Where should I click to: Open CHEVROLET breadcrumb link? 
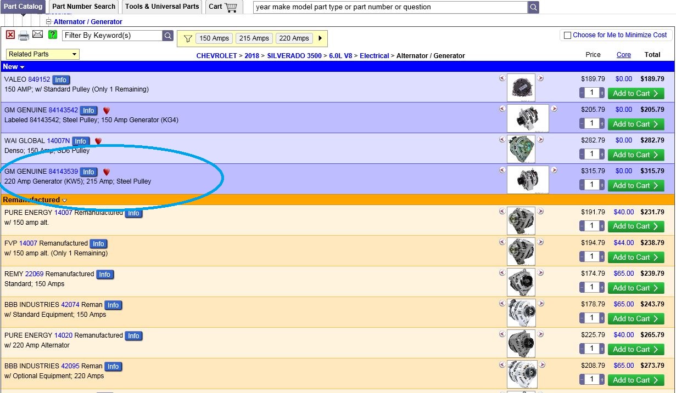tap(217, 56)
